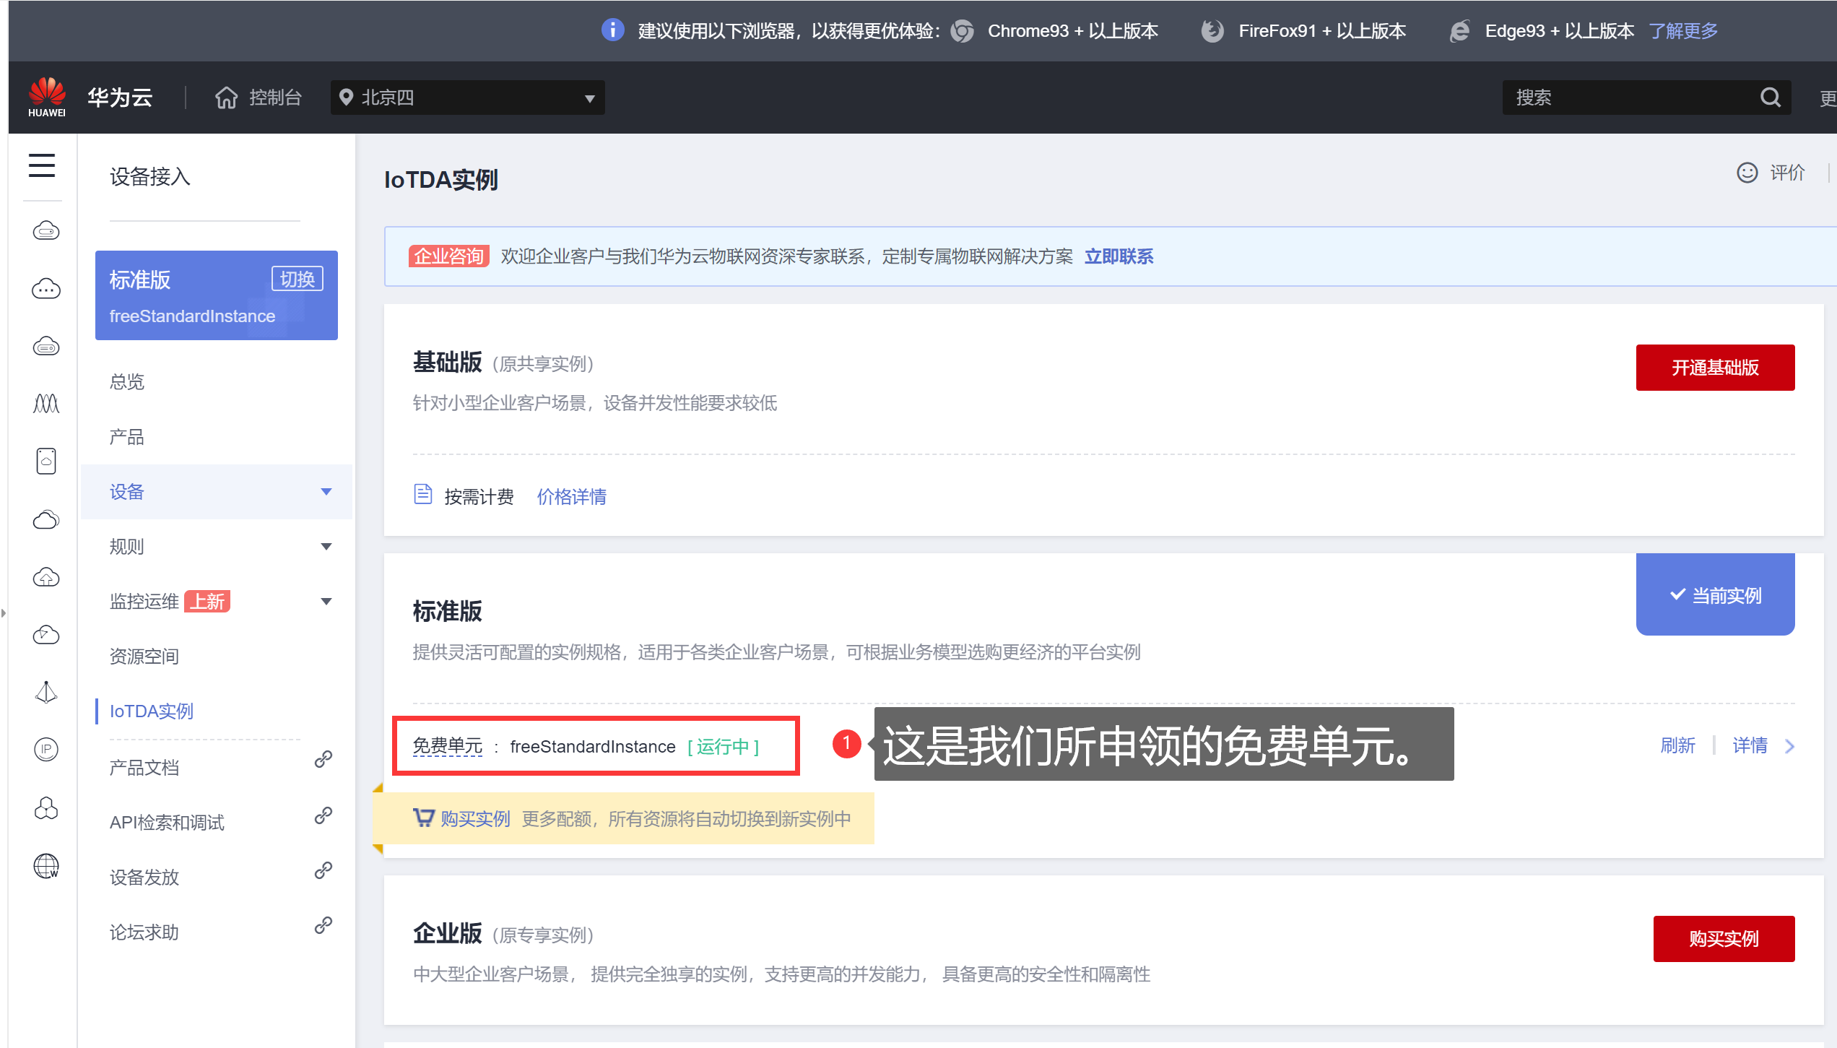Click the search magnifier icon
This screenshot has width=1837, height=1048.
coord(1770,98)
